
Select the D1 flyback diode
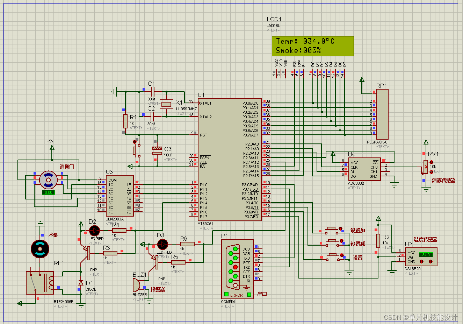81,283
